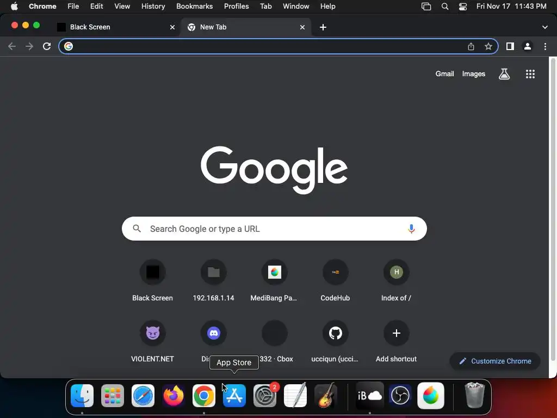
Task: Open the Google apps grid
Action: [530, 74]
